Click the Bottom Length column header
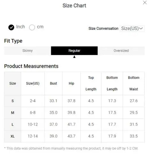 pyautogui.click(x=112, y=83)
